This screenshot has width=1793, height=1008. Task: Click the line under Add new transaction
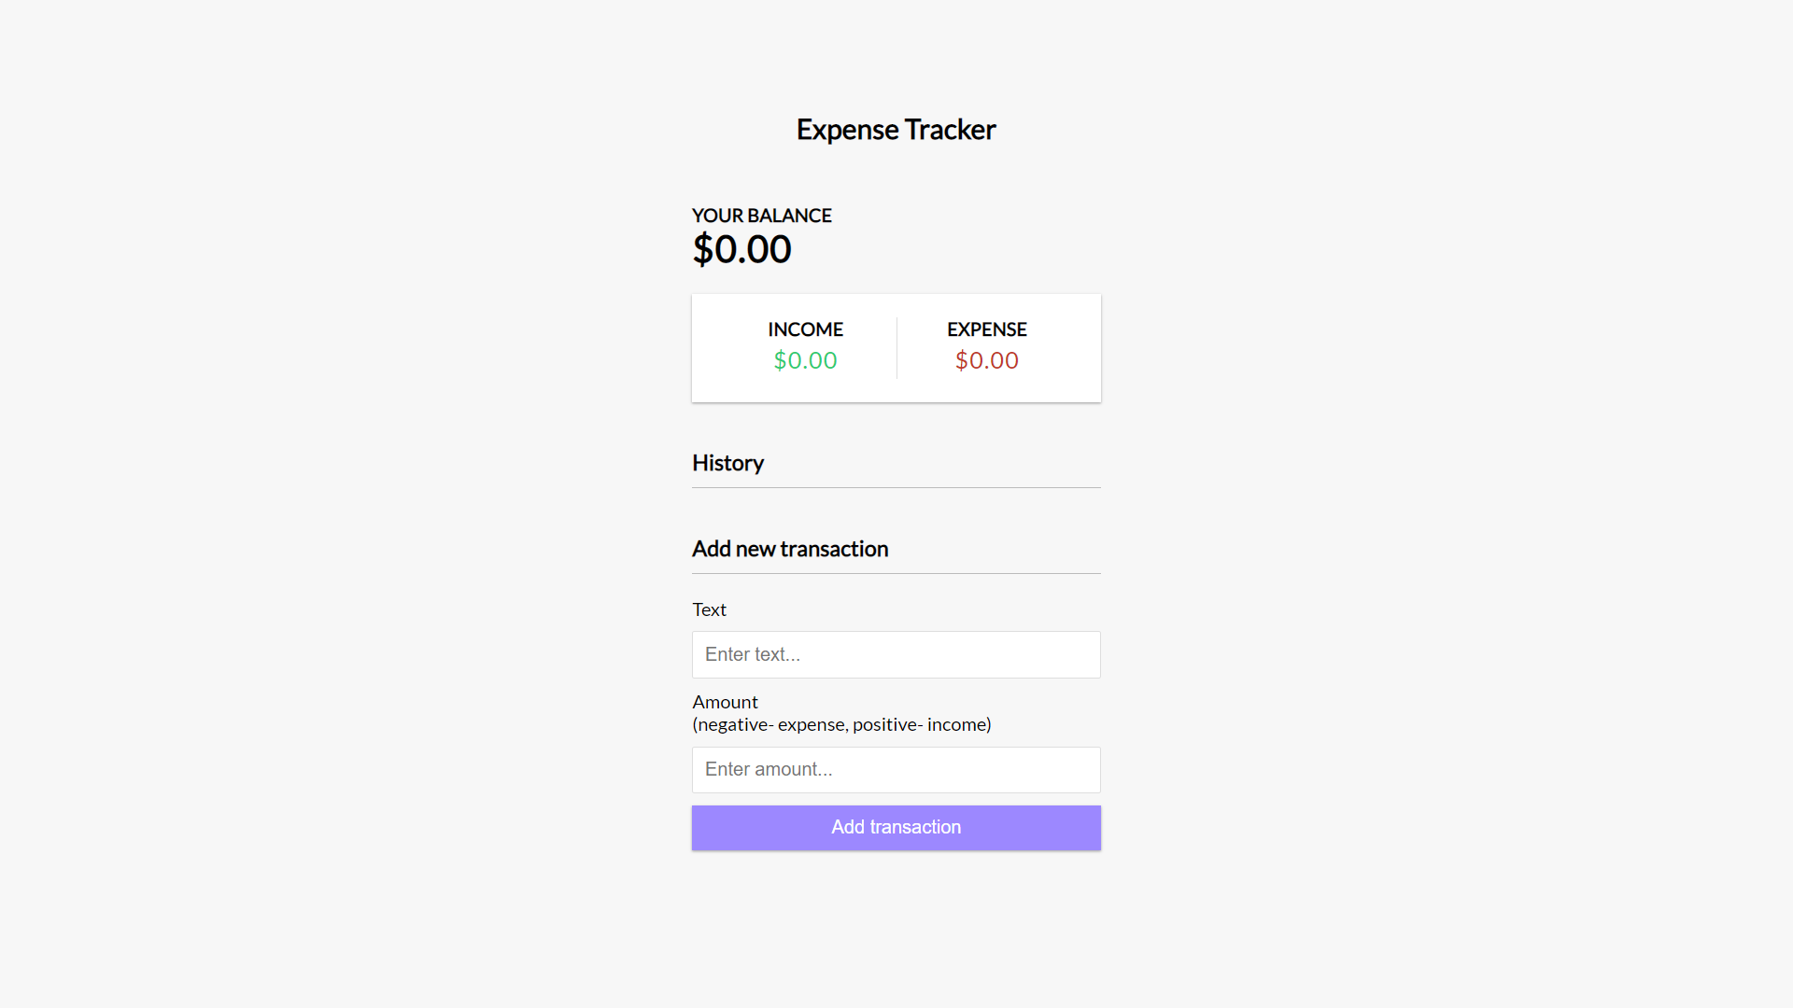[x=896, y=573]
